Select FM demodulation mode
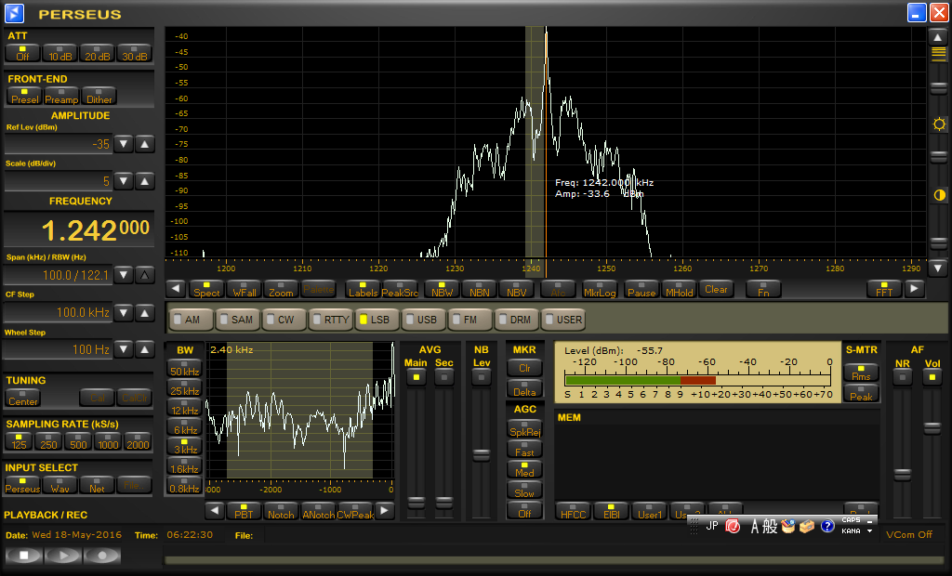Screen dimensions: 952x576 [x=469, y=320]
